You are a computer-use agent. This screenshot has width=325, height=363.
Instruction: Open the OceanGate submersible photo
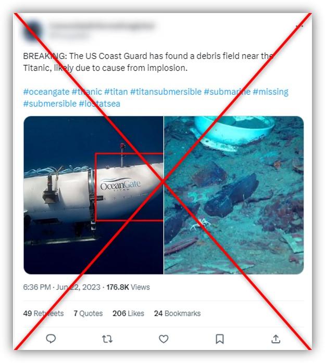[94, 195]
